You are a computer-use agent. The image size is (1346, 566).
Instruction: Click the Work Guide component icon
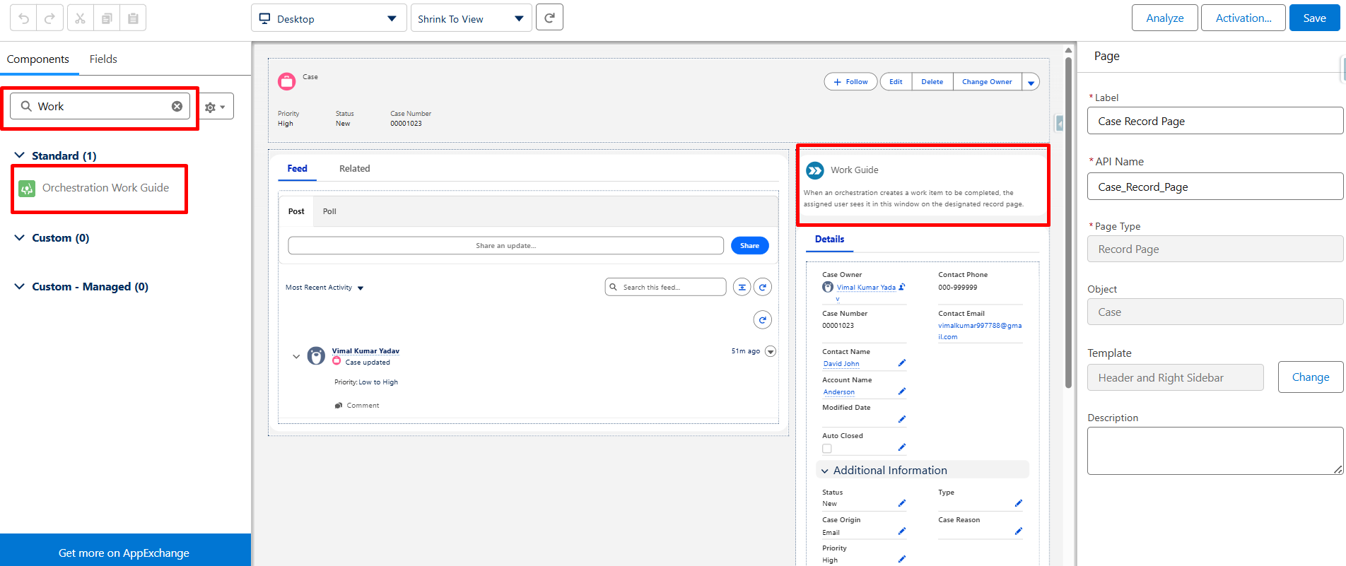click(815, 170)
